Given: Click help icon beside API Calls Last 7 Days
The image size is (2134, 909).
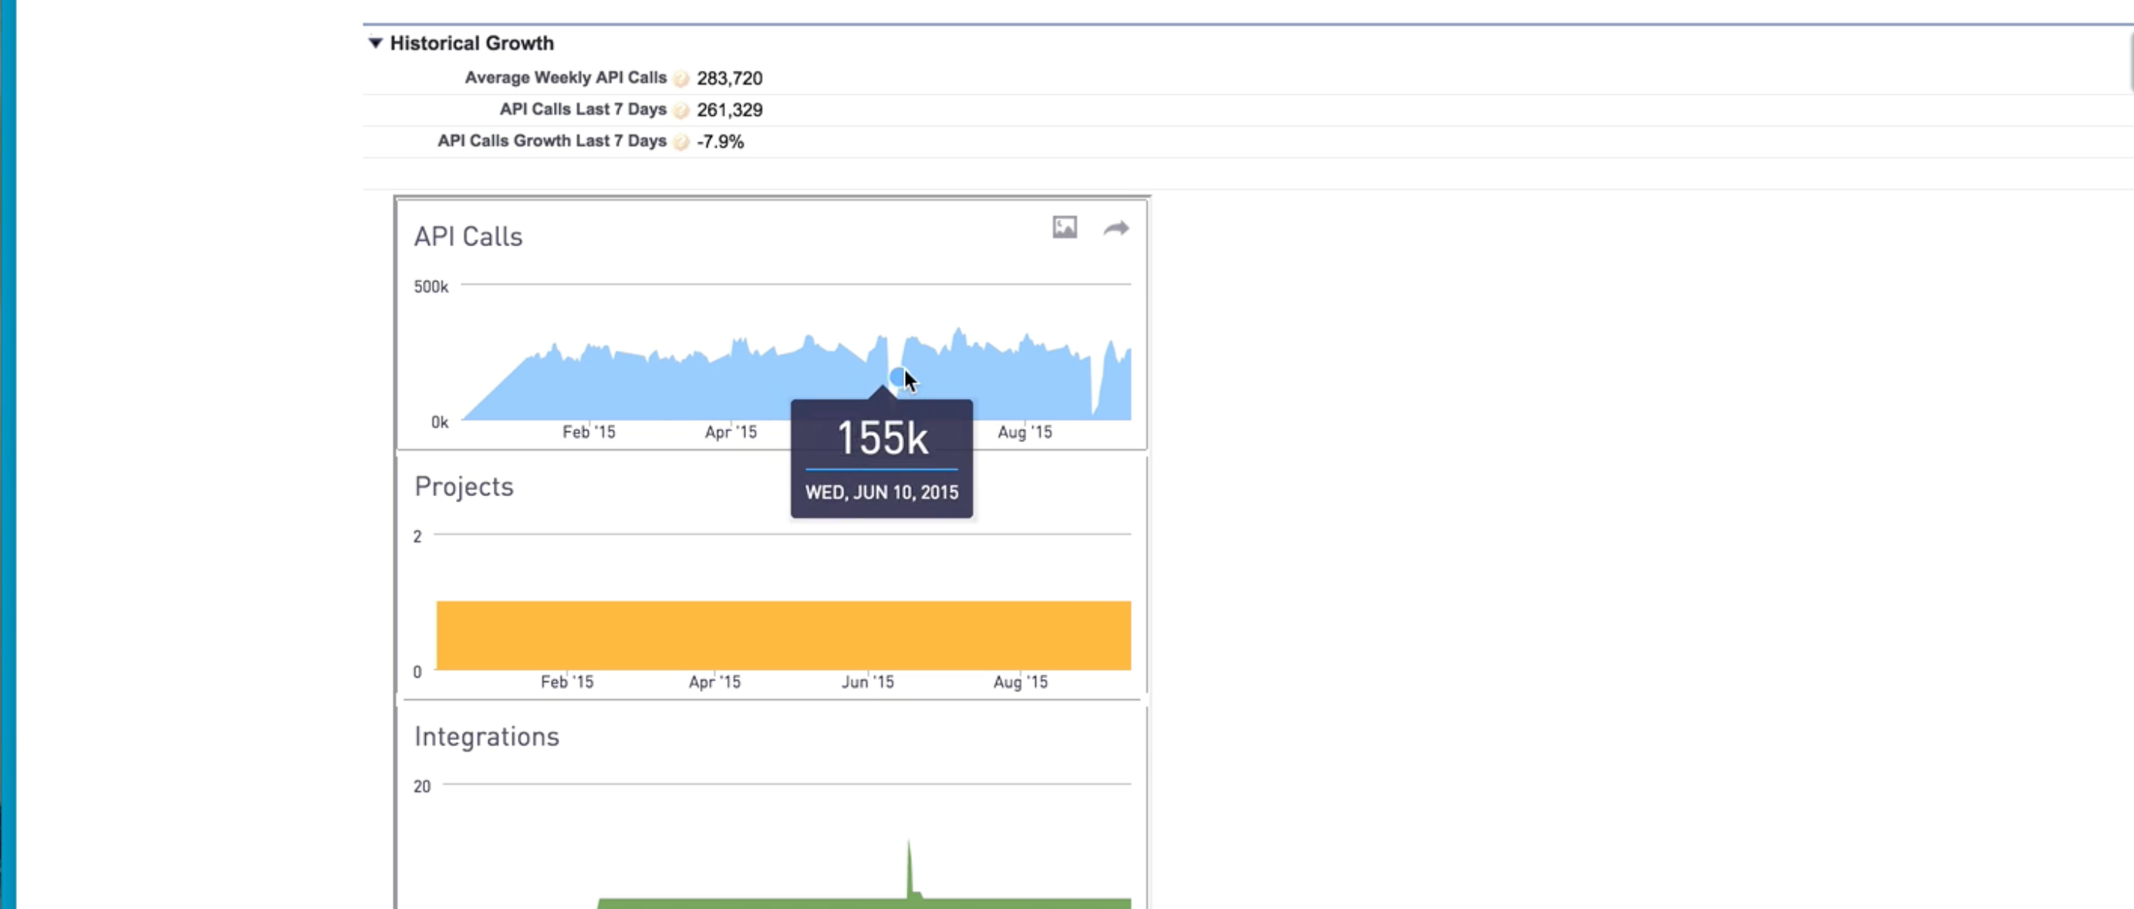Looking at the screenshot, I should point(681,110).
